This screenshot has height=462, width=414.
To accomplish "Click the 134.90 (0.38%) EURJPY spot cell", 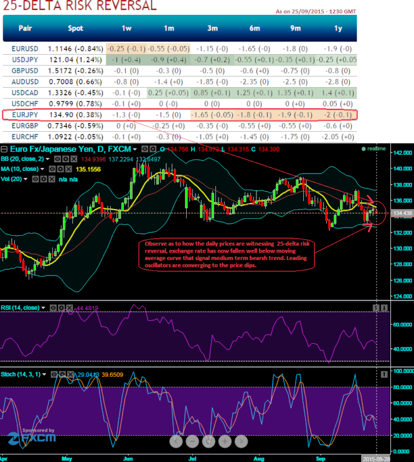I will pos(75,114).
